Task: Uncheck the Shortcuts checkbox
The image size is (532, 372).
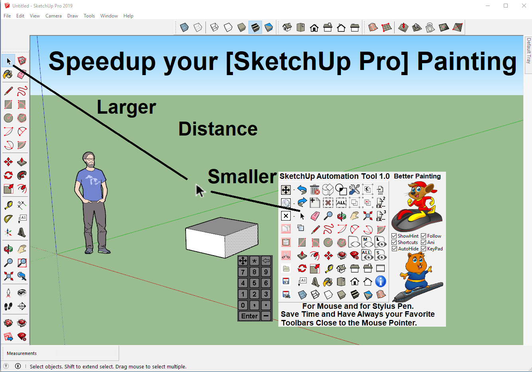Action: point(394,242)
